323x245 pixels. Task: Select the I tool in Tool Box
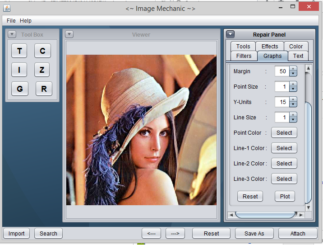(x=19, y=70)
